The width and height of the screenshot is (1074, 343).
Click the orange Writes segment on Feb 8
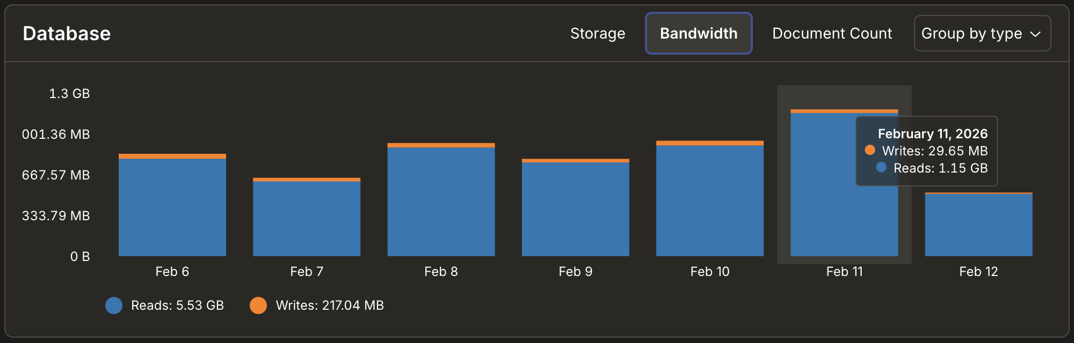[441, 144]
